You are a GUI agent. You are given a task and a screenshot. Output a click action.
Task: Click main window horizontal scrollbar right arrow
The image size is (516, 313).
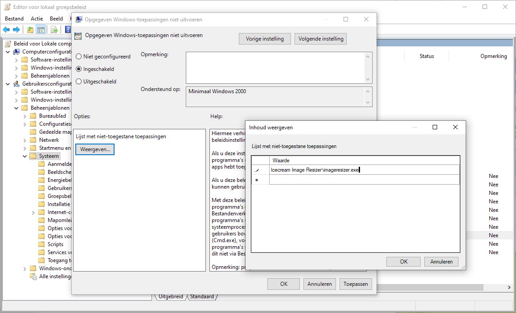pyautogui.click(x=509, y=287)
